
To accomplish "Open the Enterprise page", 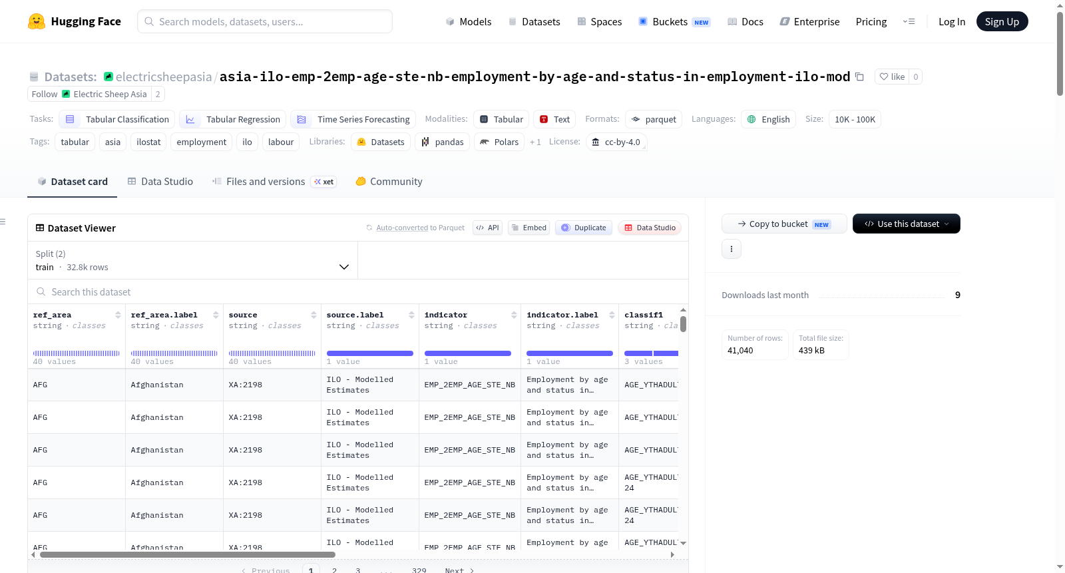I will tap(809, 22).
